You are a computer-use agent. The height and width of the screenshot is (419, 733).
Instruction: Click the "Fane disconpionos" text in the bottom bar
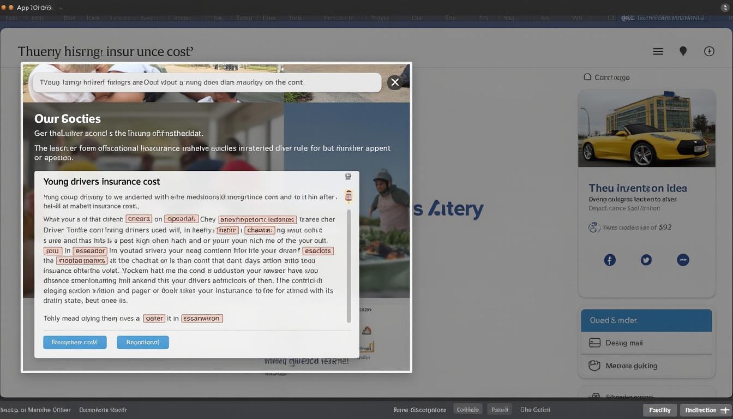point(419,410)
